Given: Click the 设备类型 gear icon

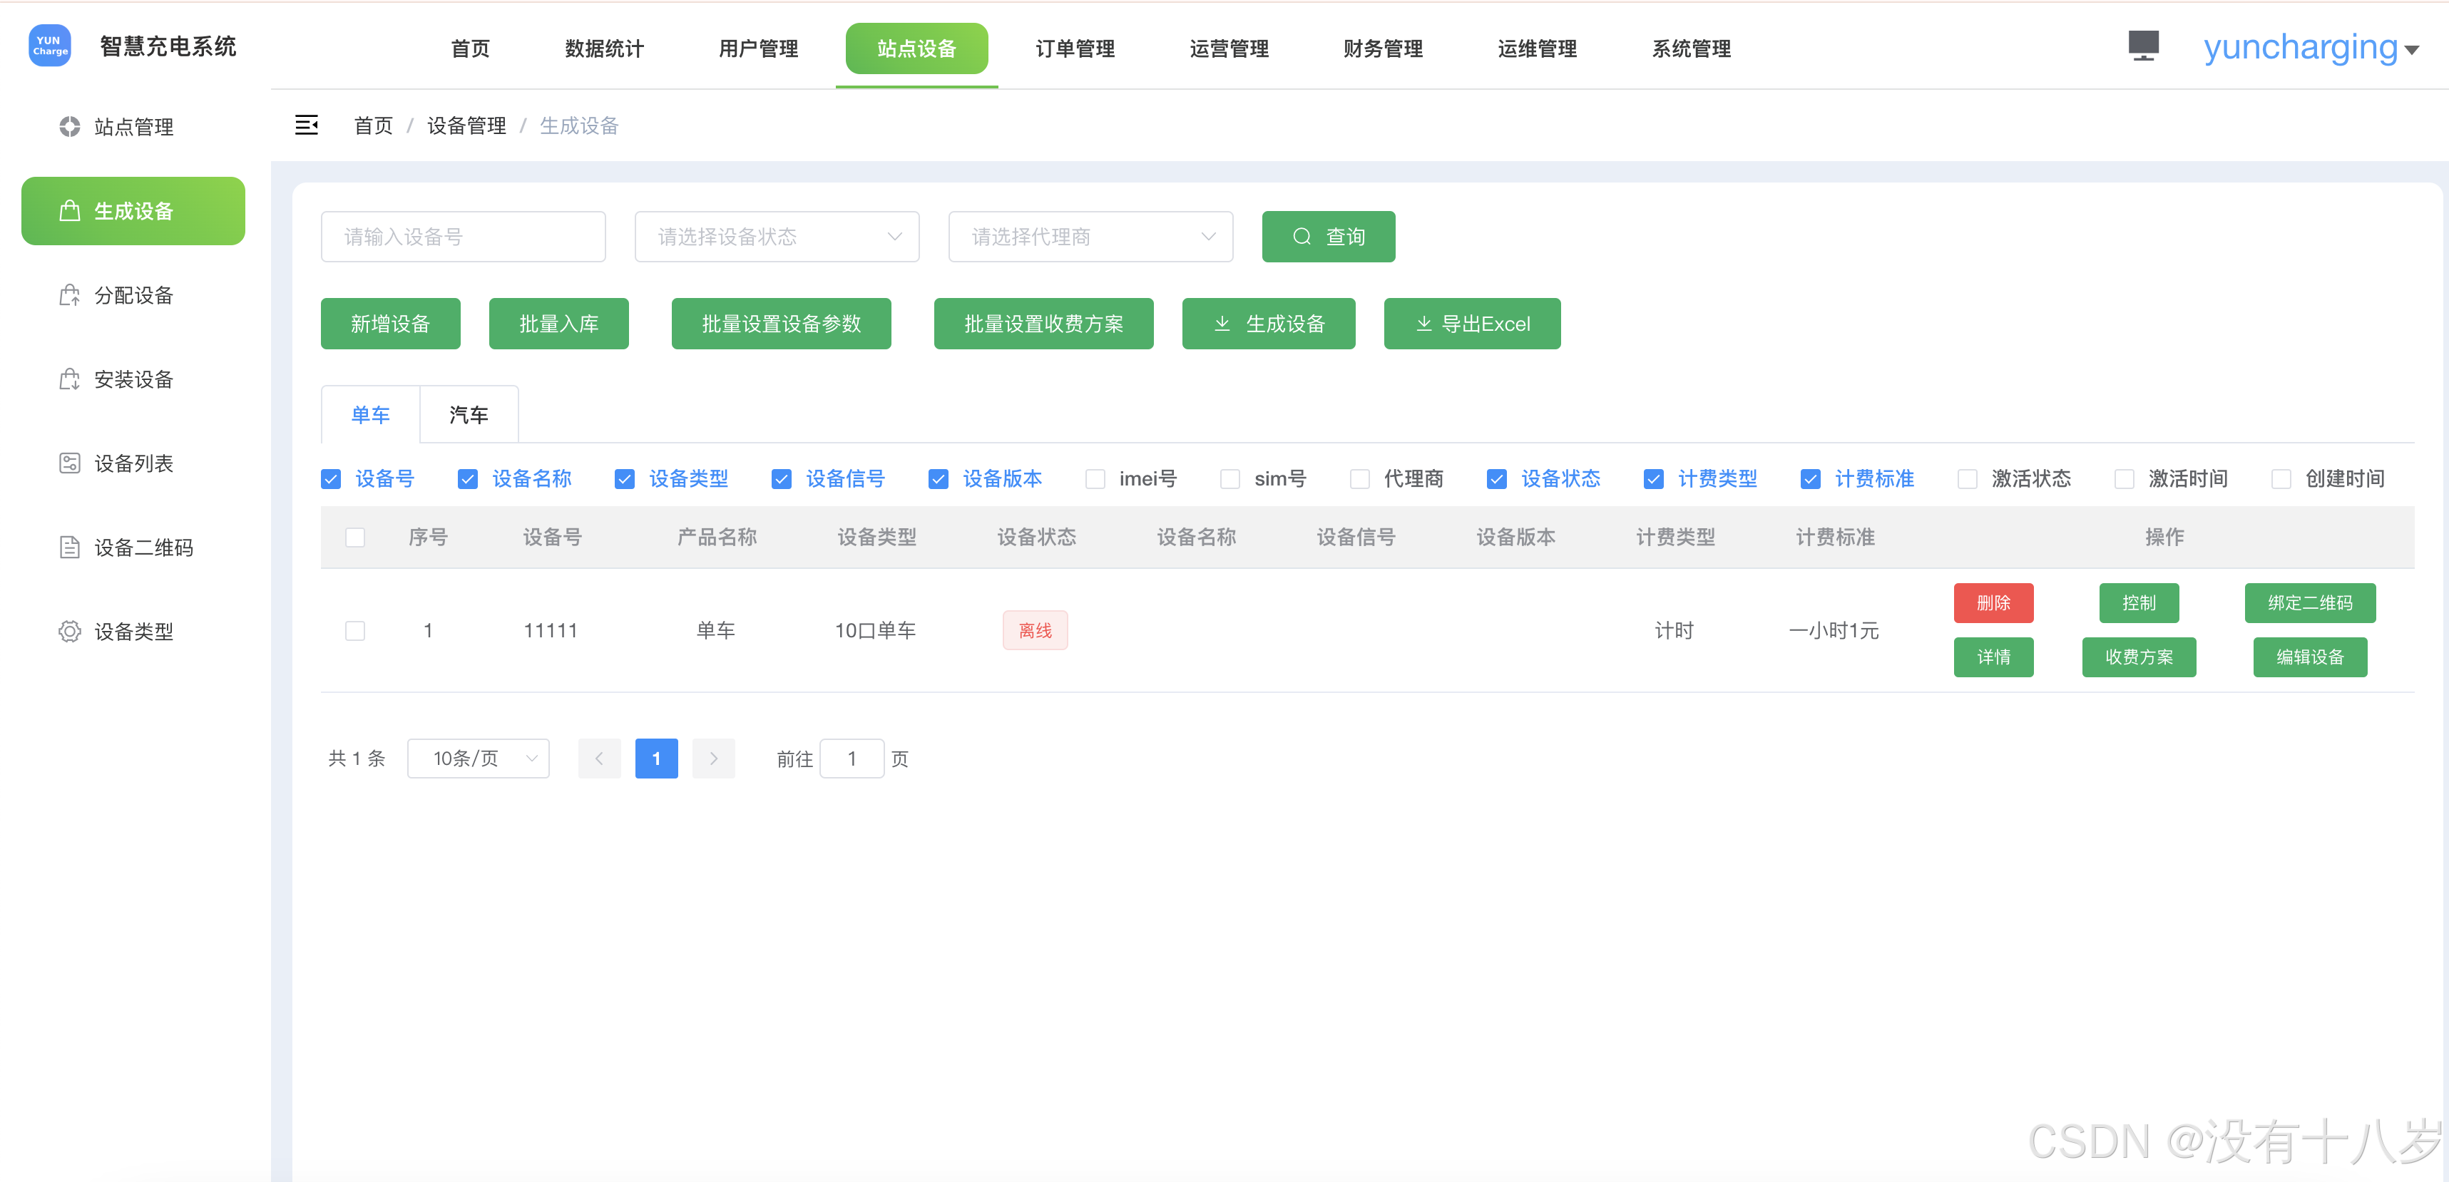Looking at the screenshot, I should click(x=69, y=631).
